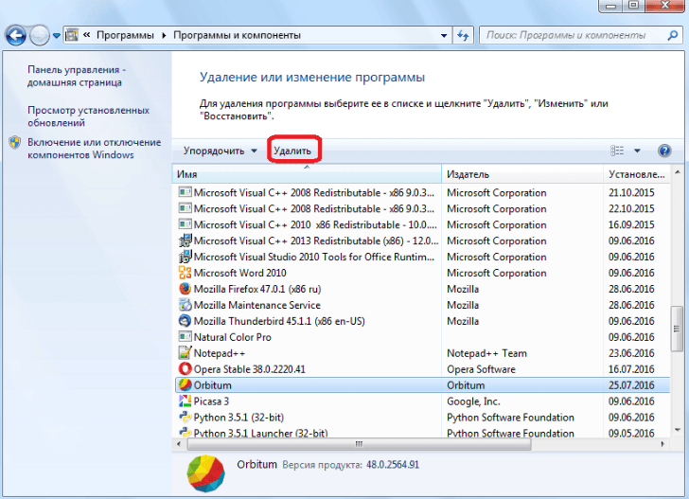This screenshot has width=689, height=499.
Task: Click publisher Notepad++ Team
Action: pos(486,353)
